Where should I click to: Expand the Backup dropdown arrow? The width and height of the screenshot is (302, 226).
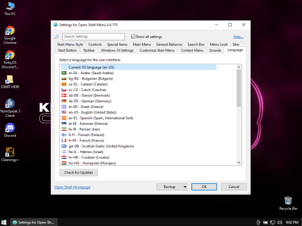(x=185, y=187)
